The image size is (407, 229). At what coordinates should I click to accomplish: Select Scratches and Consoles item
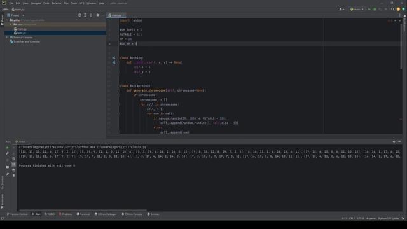[25, 41]
